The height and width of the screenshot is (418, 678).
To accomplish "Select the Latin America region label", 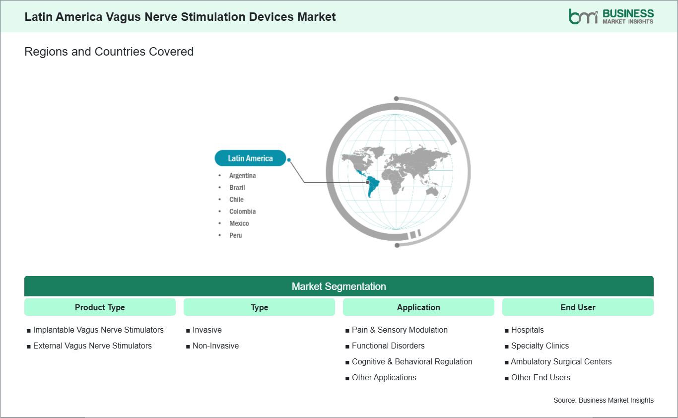I will 250,158.
